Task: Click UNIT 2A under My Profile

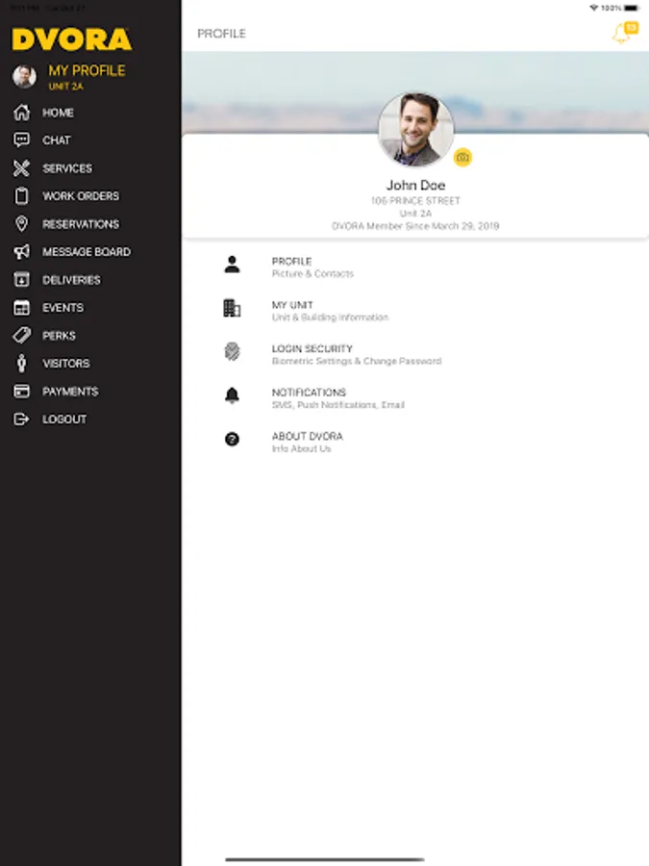Action: 65,87
